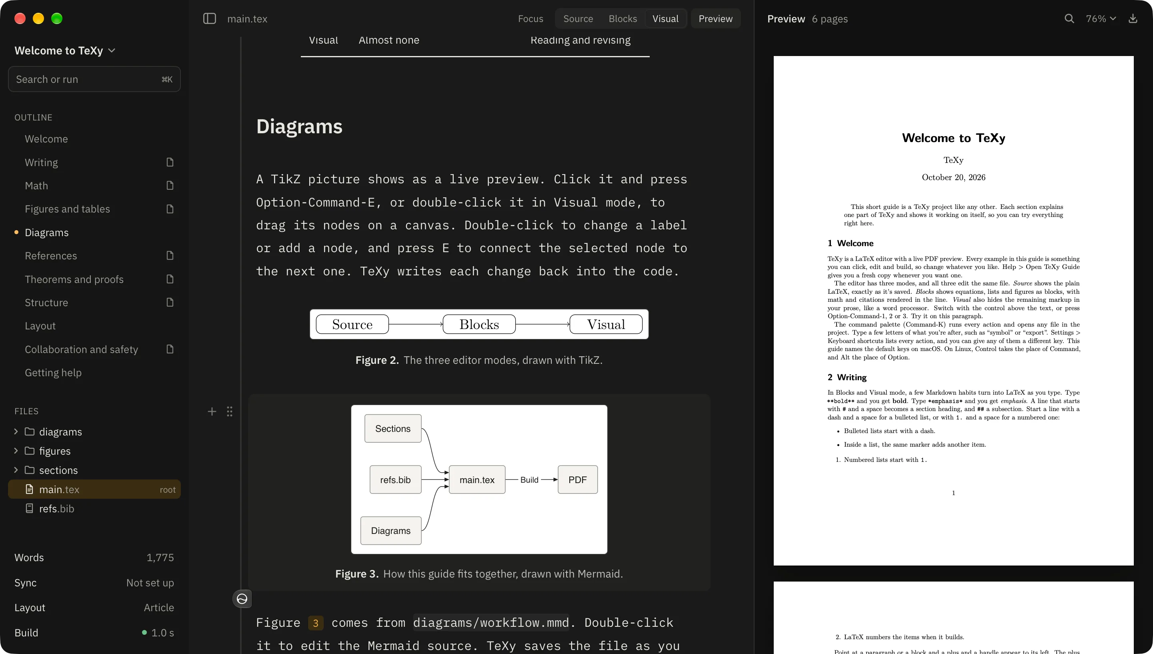This screenshot has width=1153, height=654.
Task: Select the Blocks editor mode
Action: (x=623, y=18)
